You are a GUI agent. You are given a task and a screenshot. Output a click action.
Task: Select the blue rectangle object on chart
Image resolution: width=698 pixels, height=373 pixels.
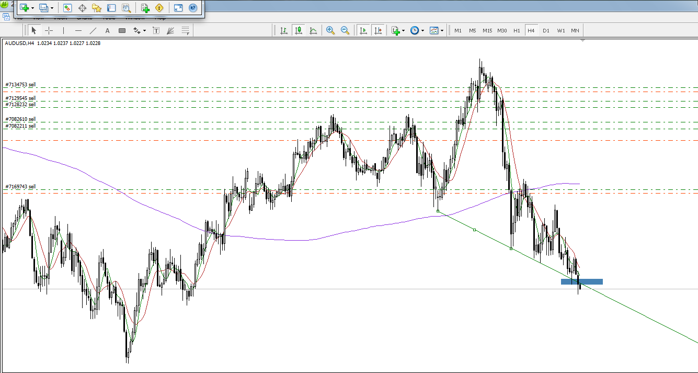click(x=582, y=281)
